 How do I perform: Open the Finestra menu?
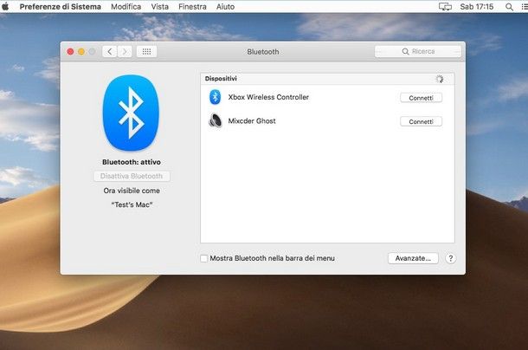[x=192, y=6]
